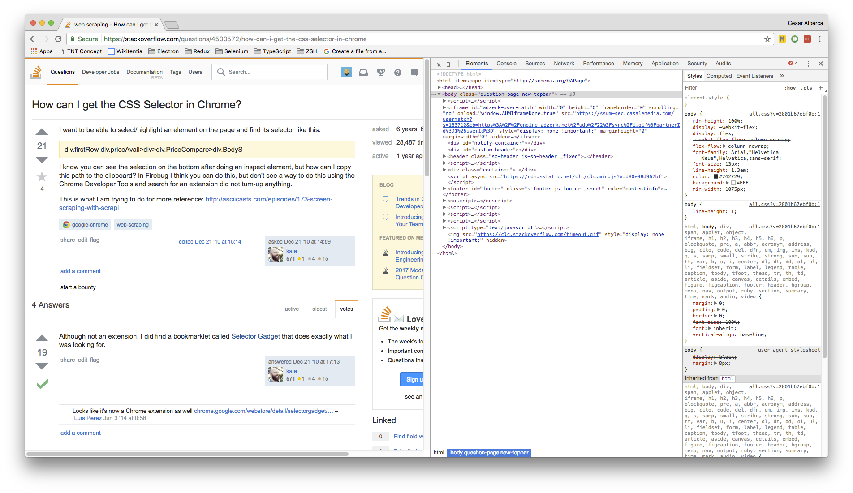Open the Event Listeners tab
Image resolution: width=853 pixels, height=493 pixels.
[x=754, y=76]
